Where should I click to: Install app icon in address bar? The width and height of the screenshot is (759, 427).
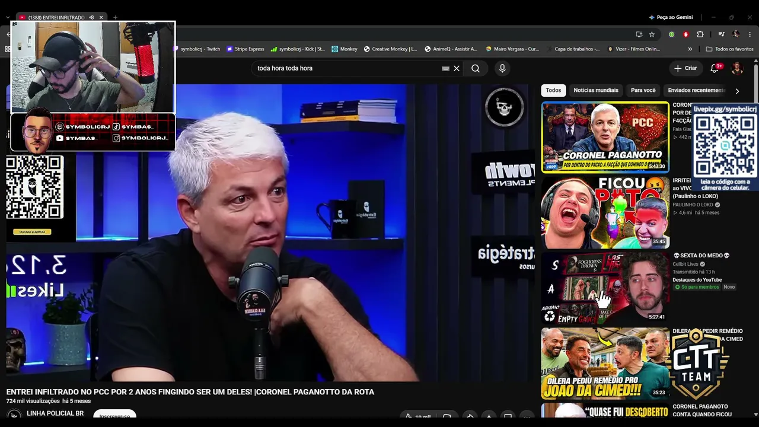click(x=639, y=34)
